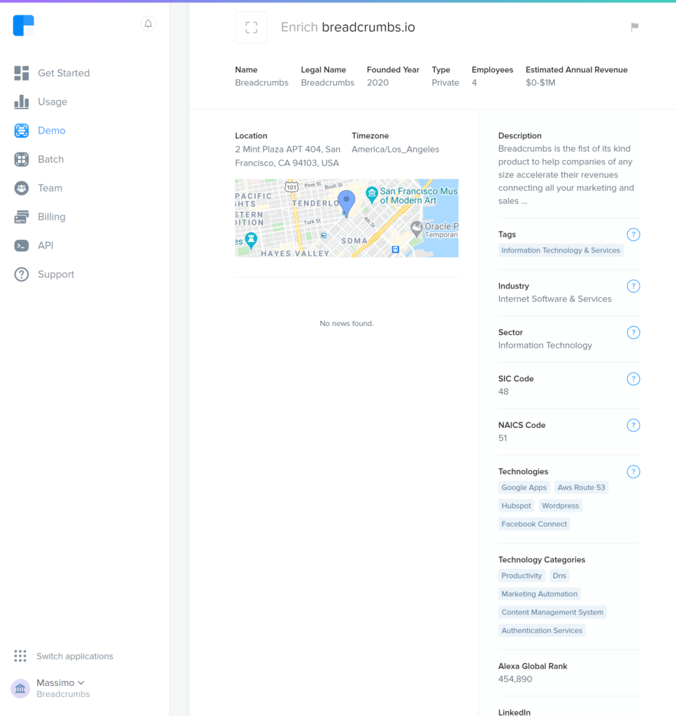Click the blue location pin on map
The image size is (676, 716).
pos(347,203)
